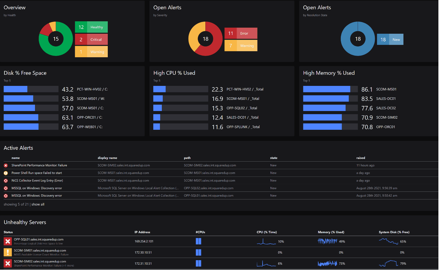Viewport: 440px width, 271px height.
Task: Click the red error icon beside the SharePoint Performance Monitor alert
Action: pos(6,165)
